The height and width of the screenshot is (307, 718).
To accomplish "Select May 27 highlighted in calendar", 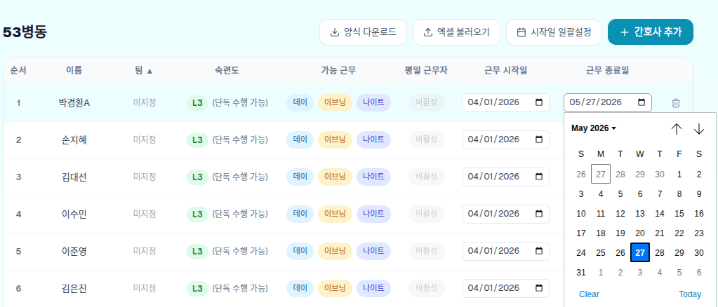I will coord(640,252).
